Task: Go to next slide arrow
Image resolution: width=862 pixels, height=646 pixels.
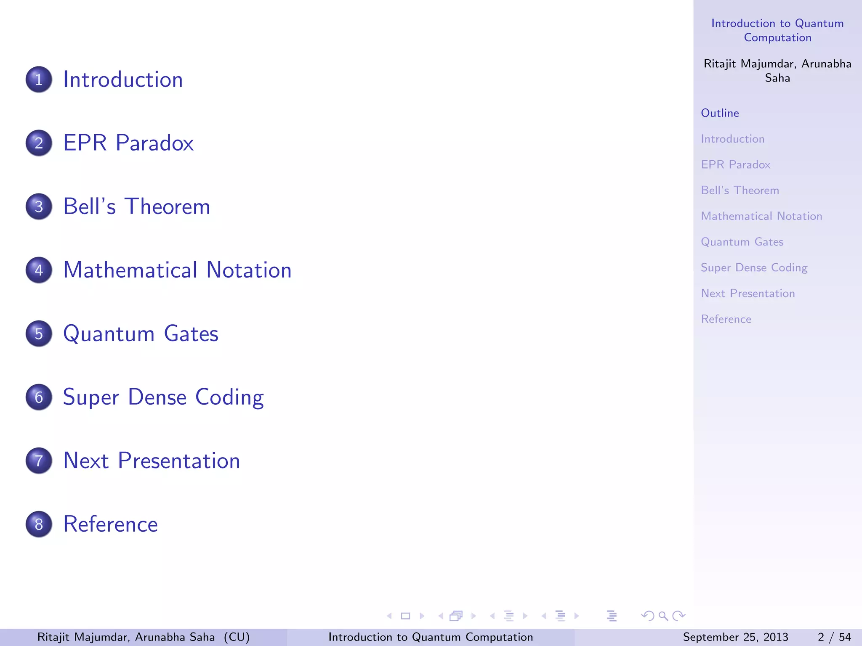Action: [x=422, y=616]
